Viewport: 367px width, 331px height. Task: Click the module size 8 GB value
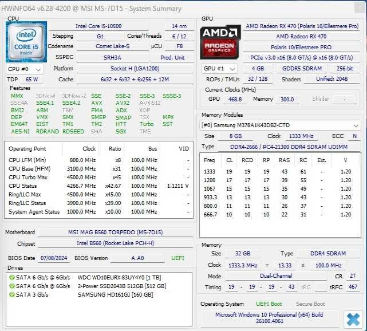click(x=235, y=136)
